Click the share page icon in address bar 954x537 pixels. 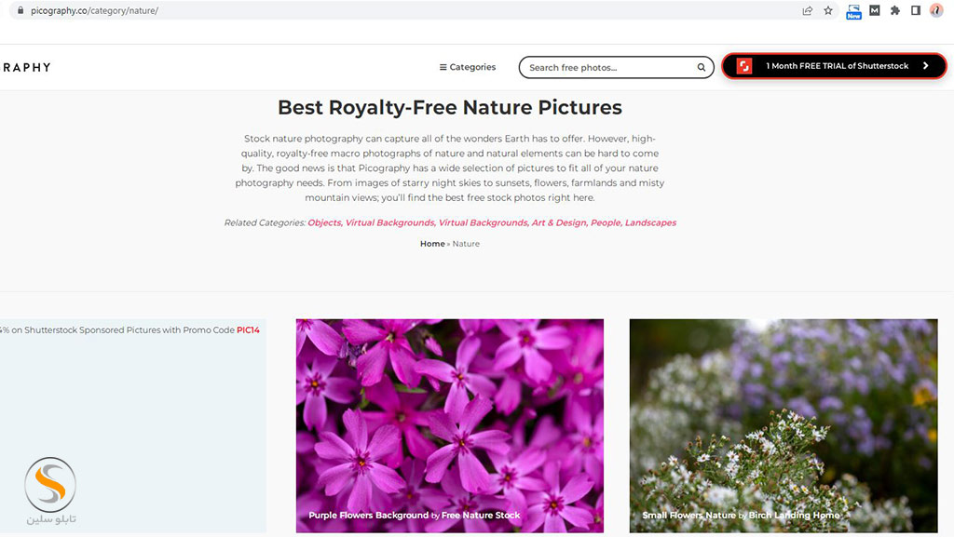(x=807, y=11)
